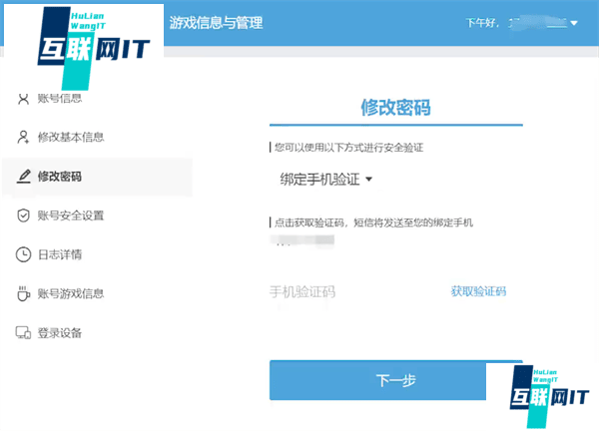Image resolution: width=599 pixels, height=431 pixels.
Task: Open the 账号信息 sidebar menu item
Action: pos(60,98)
